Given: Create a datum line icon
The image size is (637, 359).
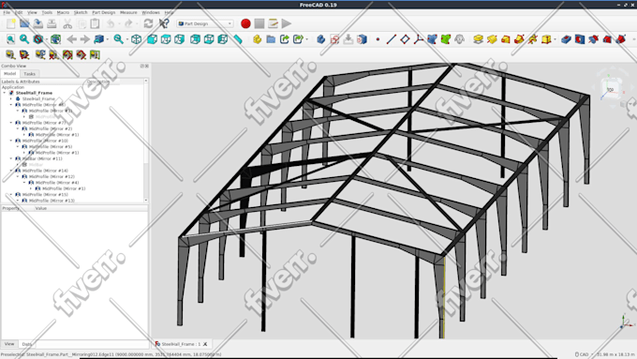Looking at the screenshot, I should pos(392,39).
